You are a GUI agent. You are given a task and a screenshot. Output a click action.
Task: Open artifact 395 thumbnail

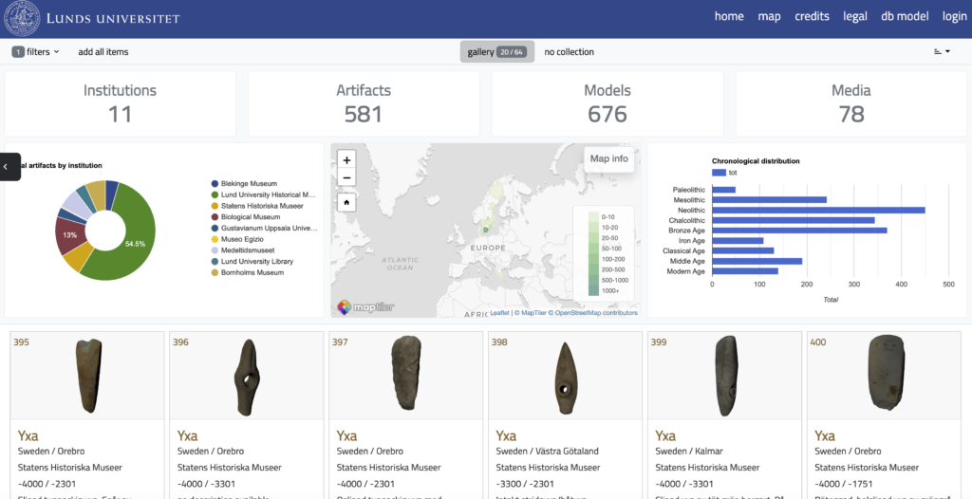87,376
